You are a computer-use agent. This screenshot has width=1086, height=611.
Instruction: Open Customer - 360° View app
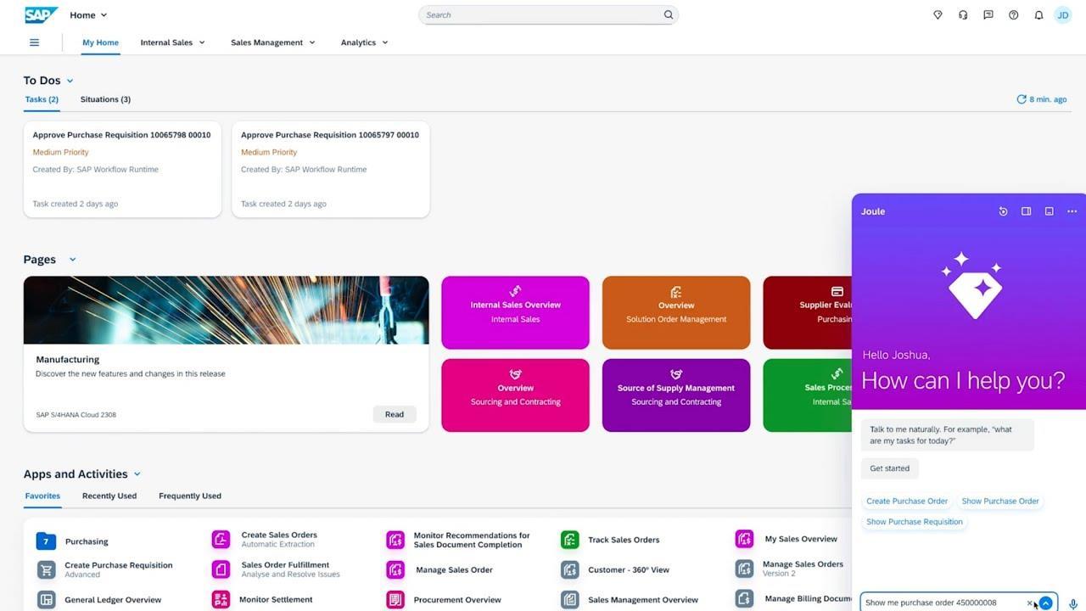(x=615, y=569)
